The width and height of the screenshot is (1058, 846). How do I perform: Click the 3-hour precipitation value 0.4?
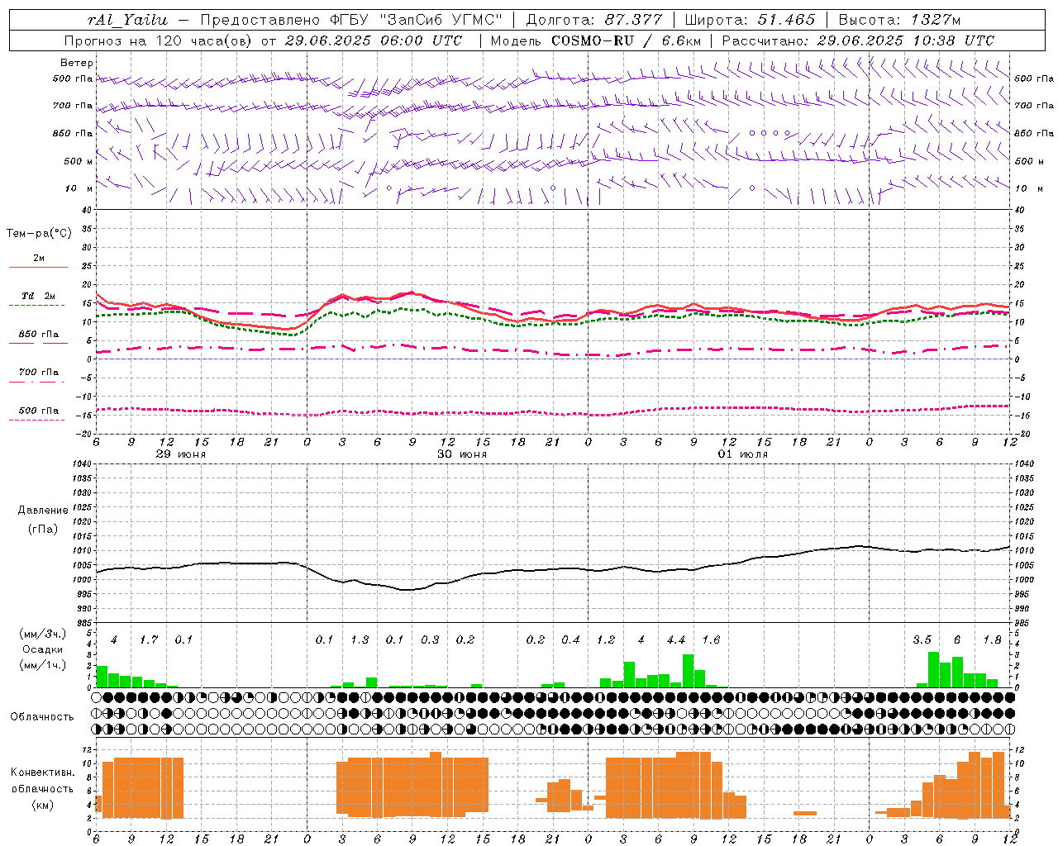(x=570, y=639)
